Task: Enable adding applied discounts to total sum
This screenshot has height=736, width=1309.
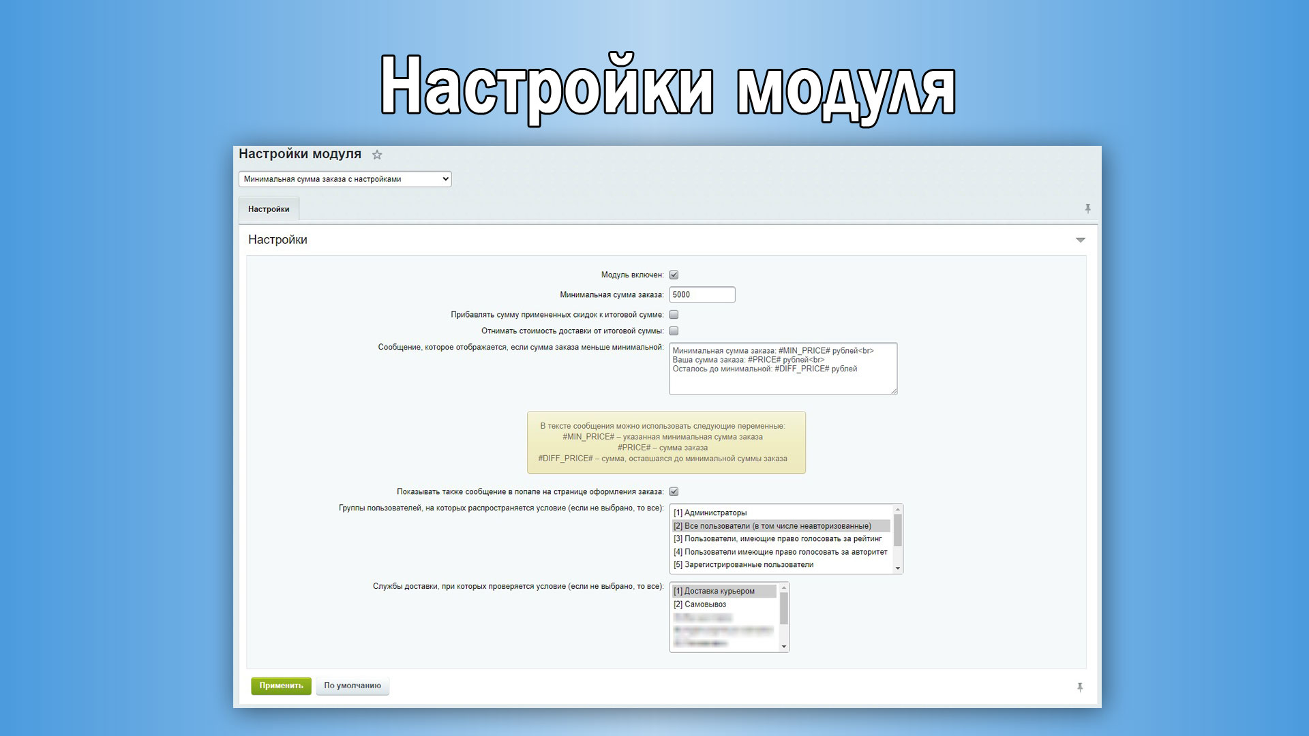Action: tap(674, 315)
